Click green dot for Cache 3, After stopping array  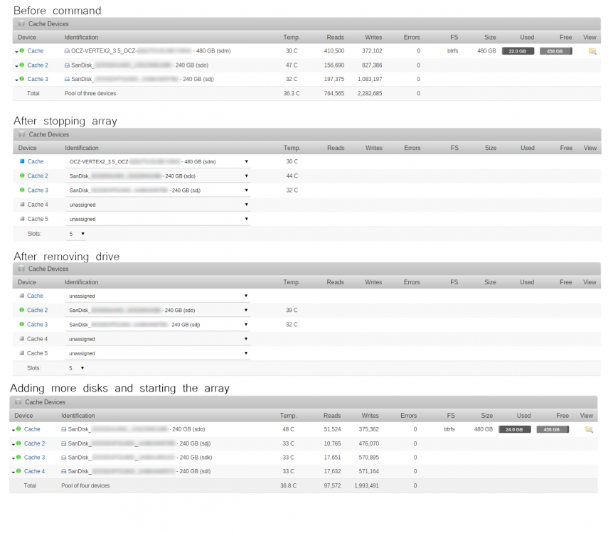(22, 190)
